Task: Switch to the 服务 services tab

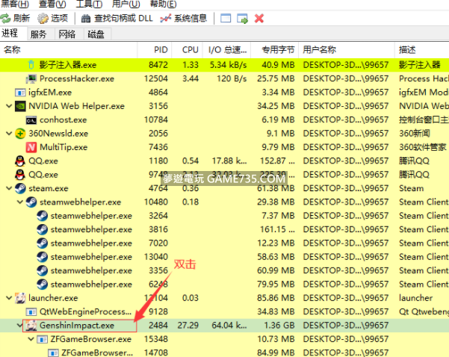Action: tap(38, 34)
